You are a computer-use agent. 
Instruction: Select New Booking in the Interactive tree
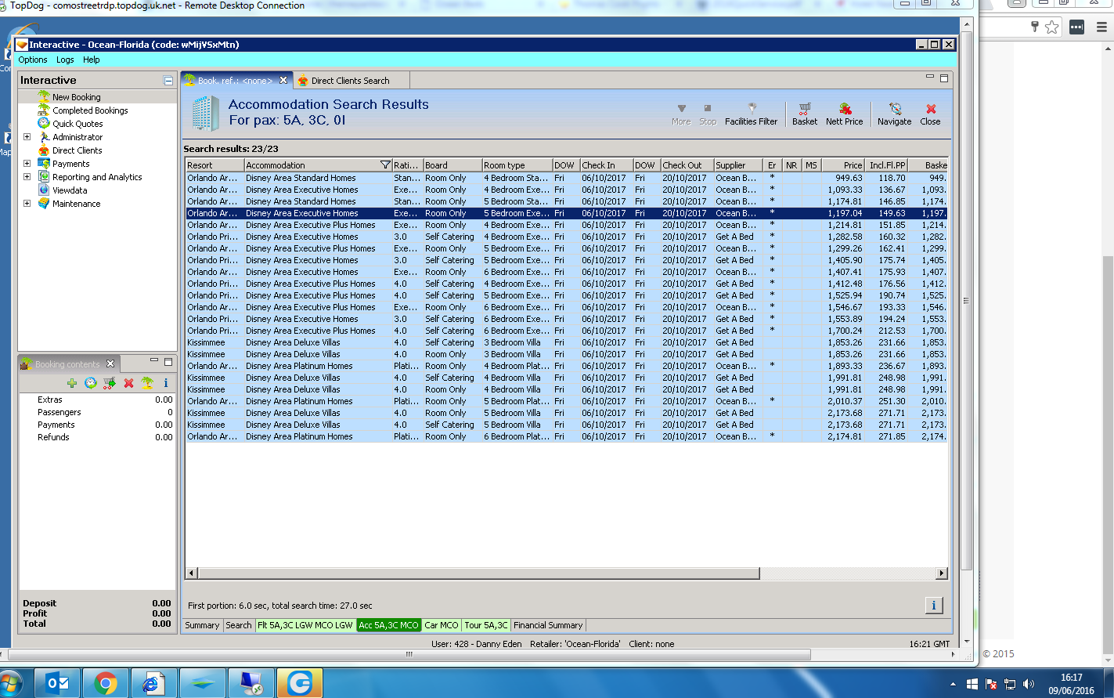pos(76,97)
